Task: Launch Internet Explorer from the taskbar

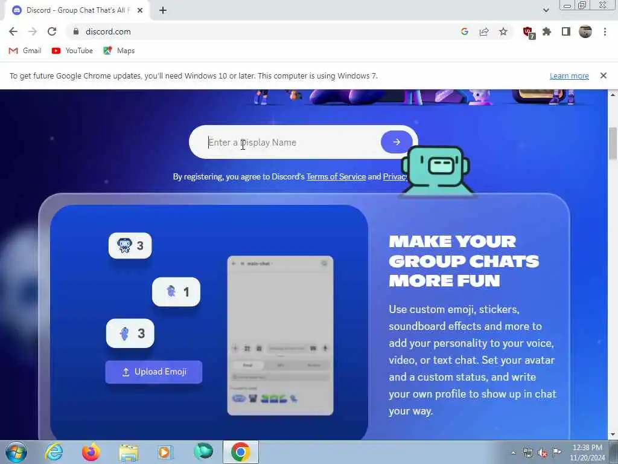Action: coord(53,452)
